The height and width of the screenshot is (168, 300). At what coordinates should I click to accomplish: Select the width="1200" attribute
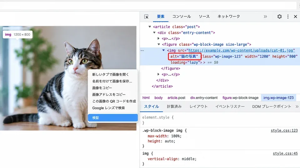[257, 56]
